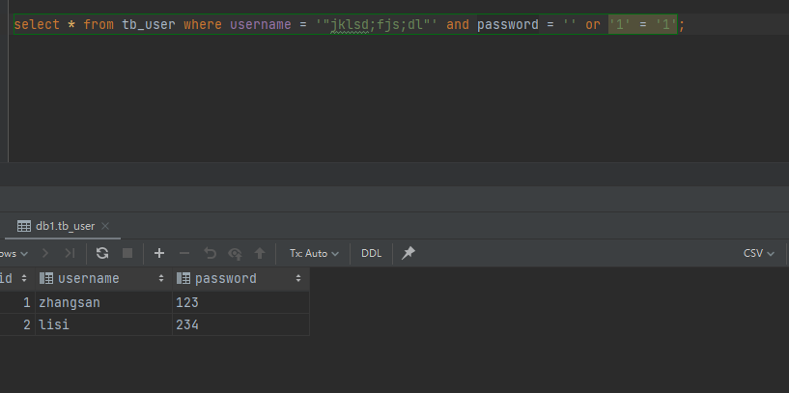Click the word password in the SQL query

(x=508, y=24)
